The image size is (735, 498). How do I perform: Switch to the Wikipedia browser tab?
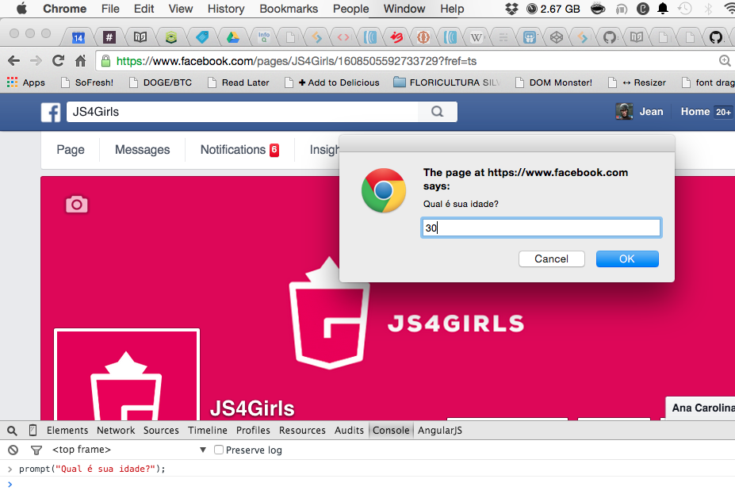(x=477, y=37)
